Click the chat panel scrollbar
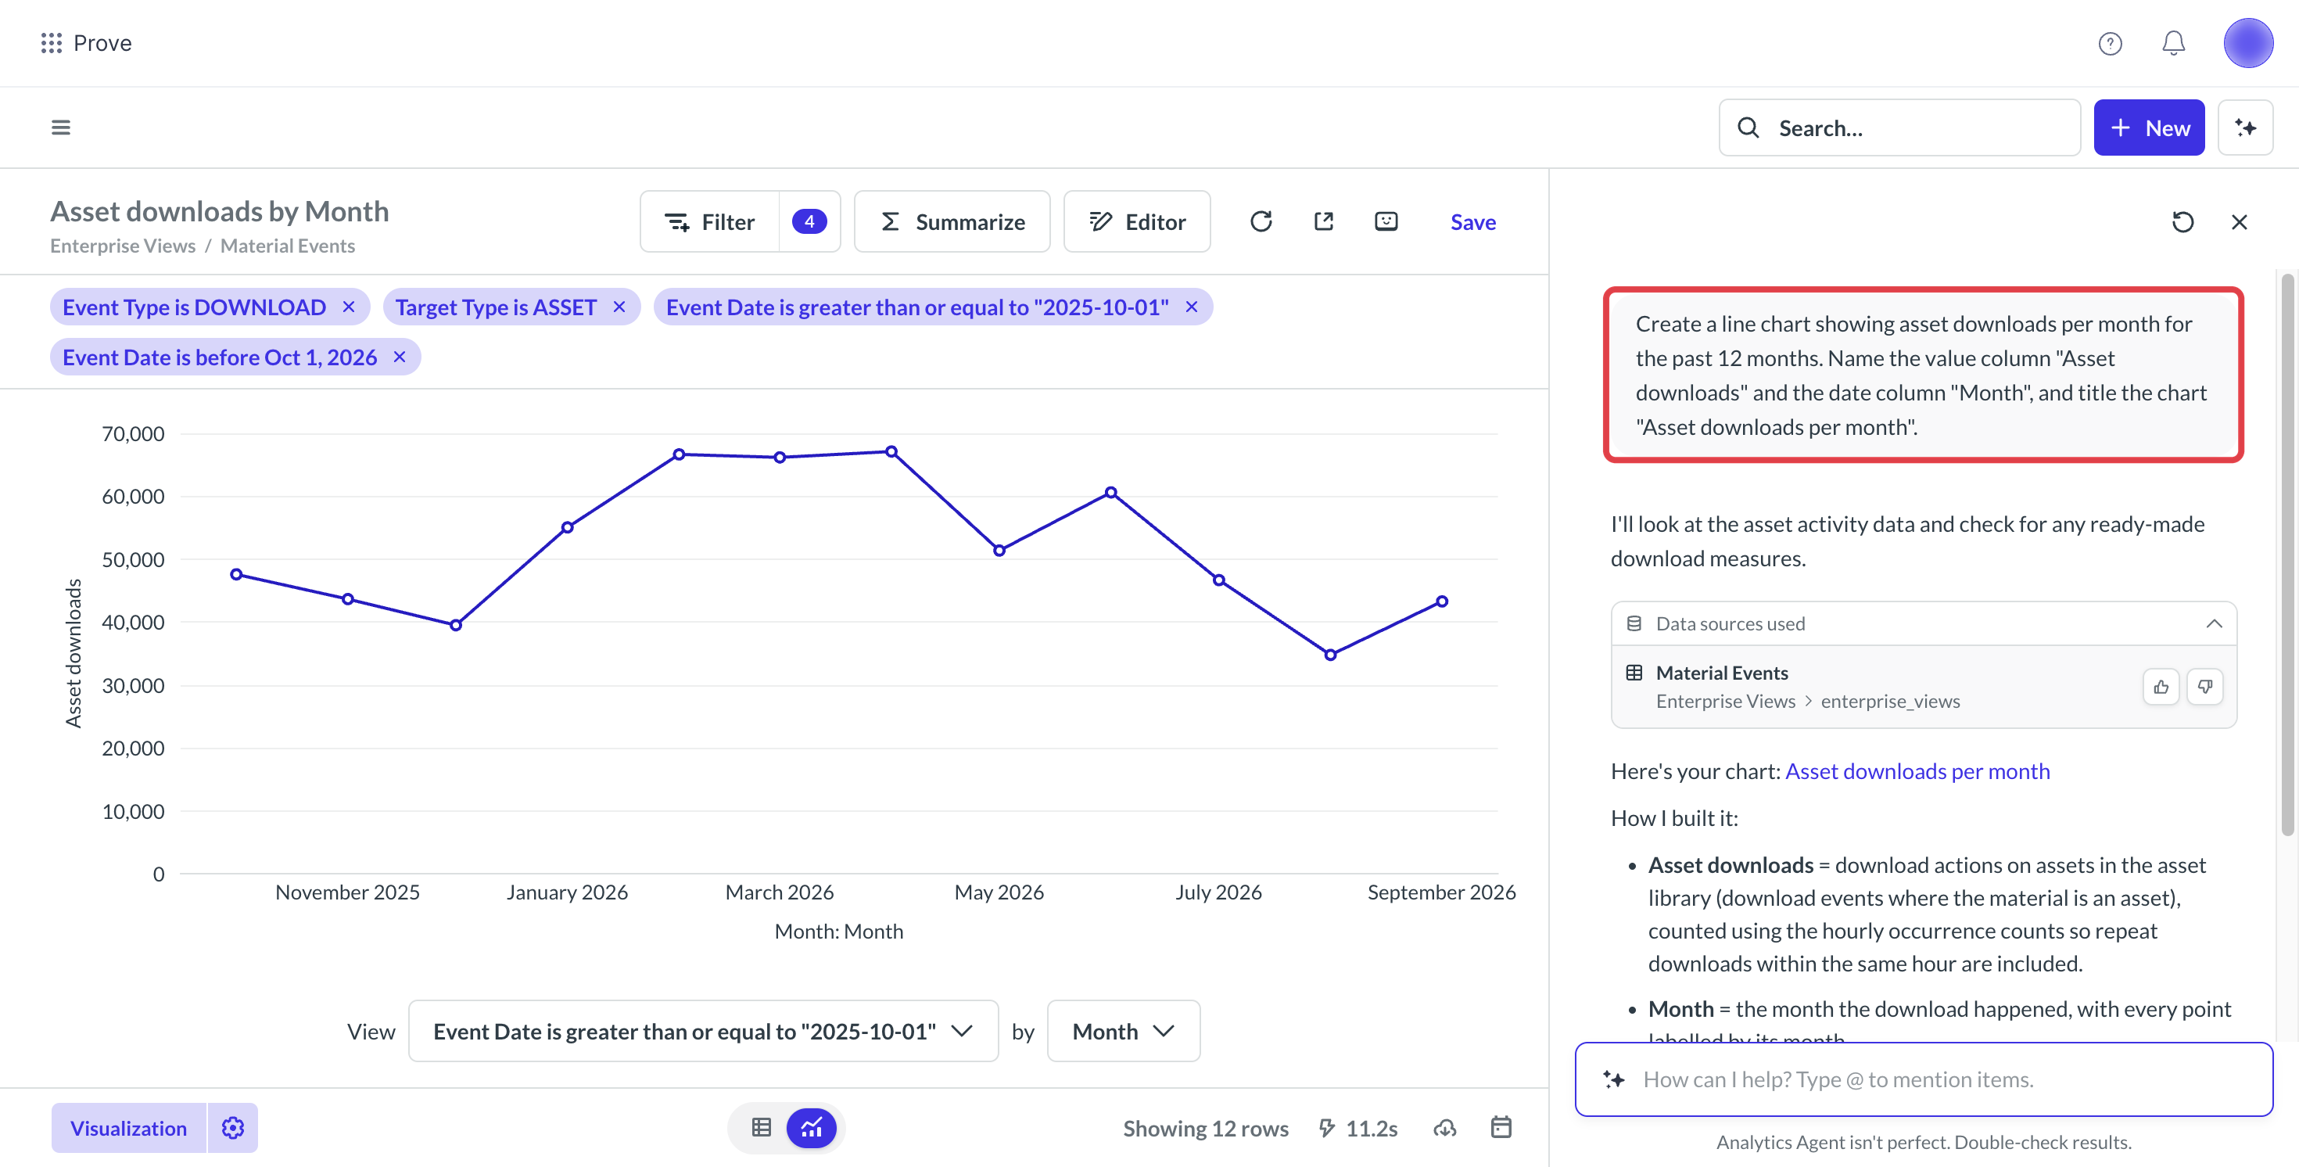 2286,554
